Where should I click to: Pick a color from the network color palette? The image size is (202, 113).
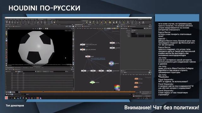117,88
